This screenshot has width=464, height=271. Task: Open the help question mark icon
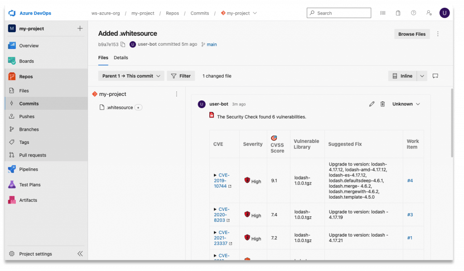[413, 13]
